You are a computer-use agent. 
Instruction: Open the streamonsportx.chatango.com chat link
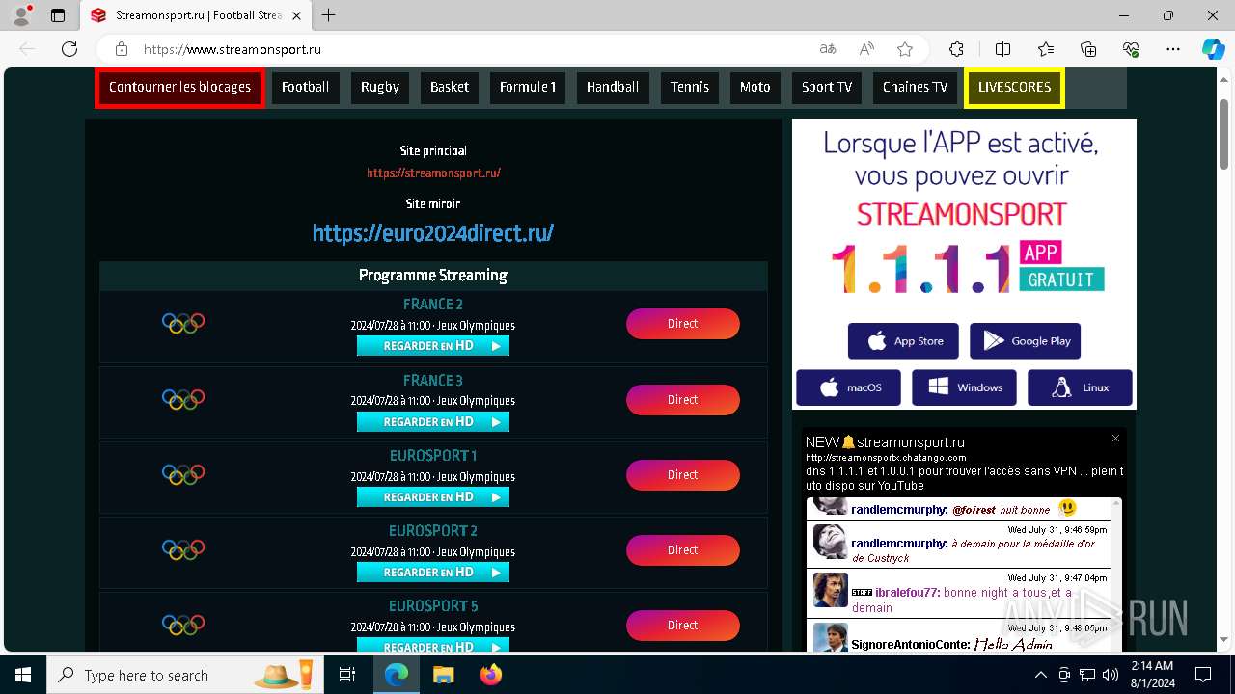pos(886,458)
